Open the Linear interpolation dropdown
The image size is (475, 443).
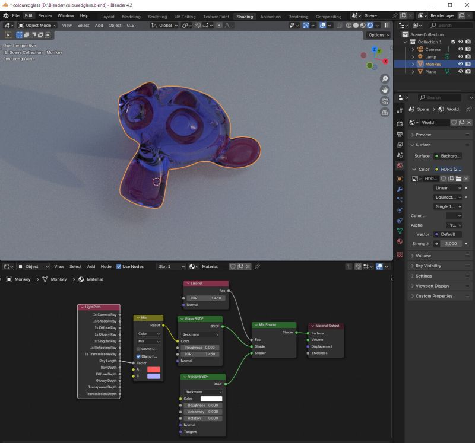click(448, 188)
